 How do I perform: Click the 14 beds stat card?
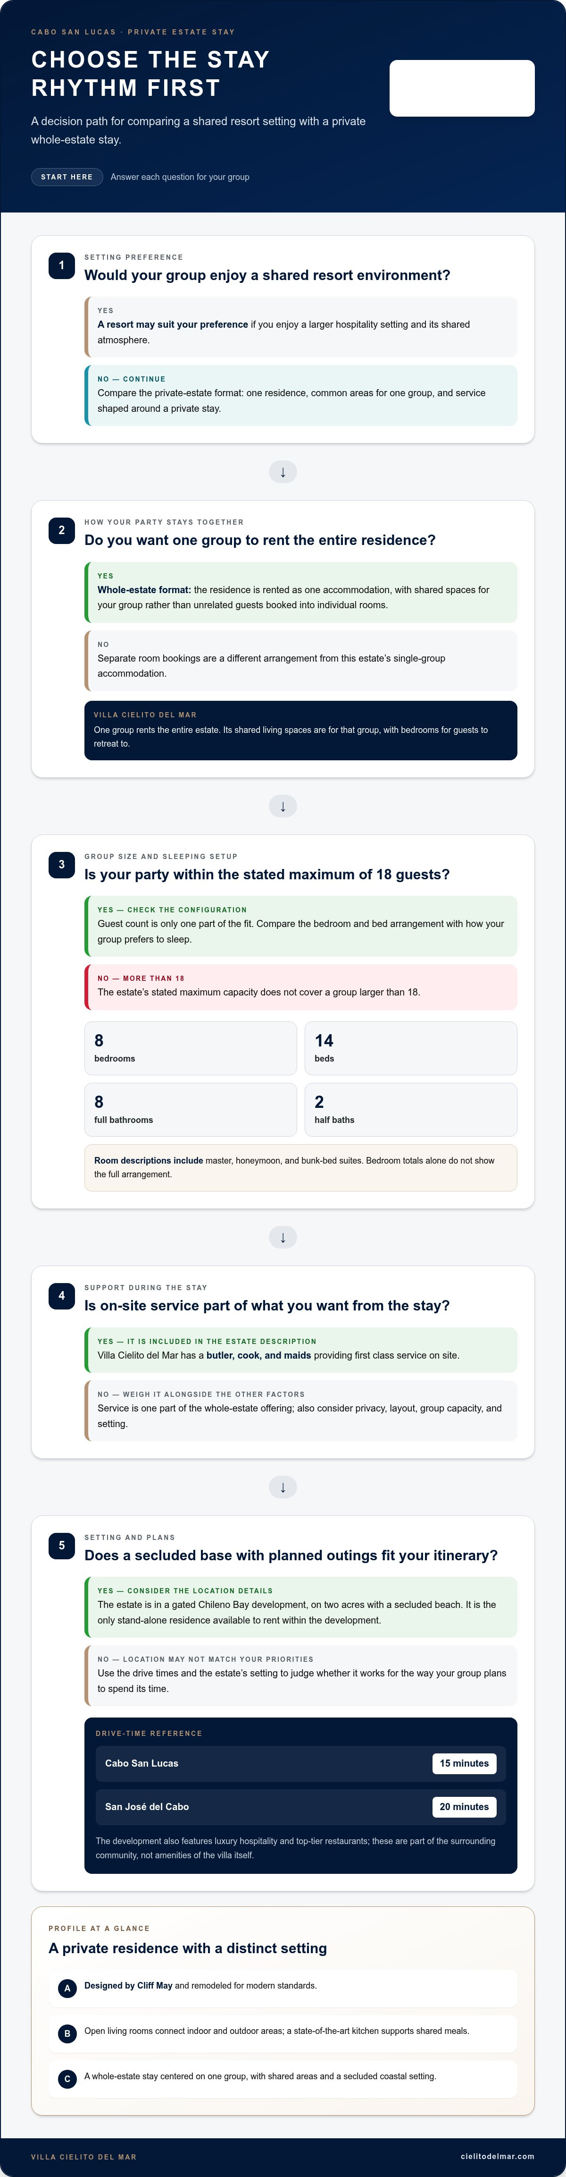click(x=411, y=1049)
